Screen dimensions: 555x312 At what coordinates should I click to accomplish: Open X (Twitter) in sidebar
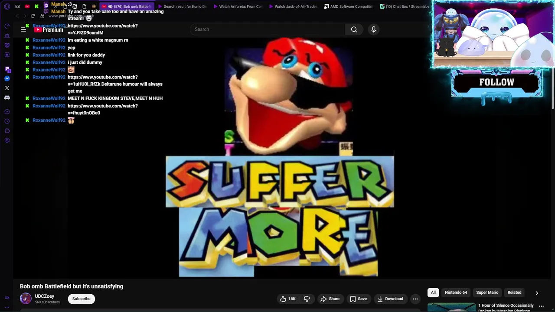click(7, 88)
